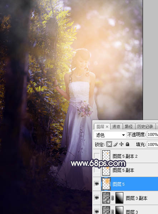The width and height of the screenshot is (158, 214).
Task: Hide the 图层 5 layer
Action: click(97, 184)
